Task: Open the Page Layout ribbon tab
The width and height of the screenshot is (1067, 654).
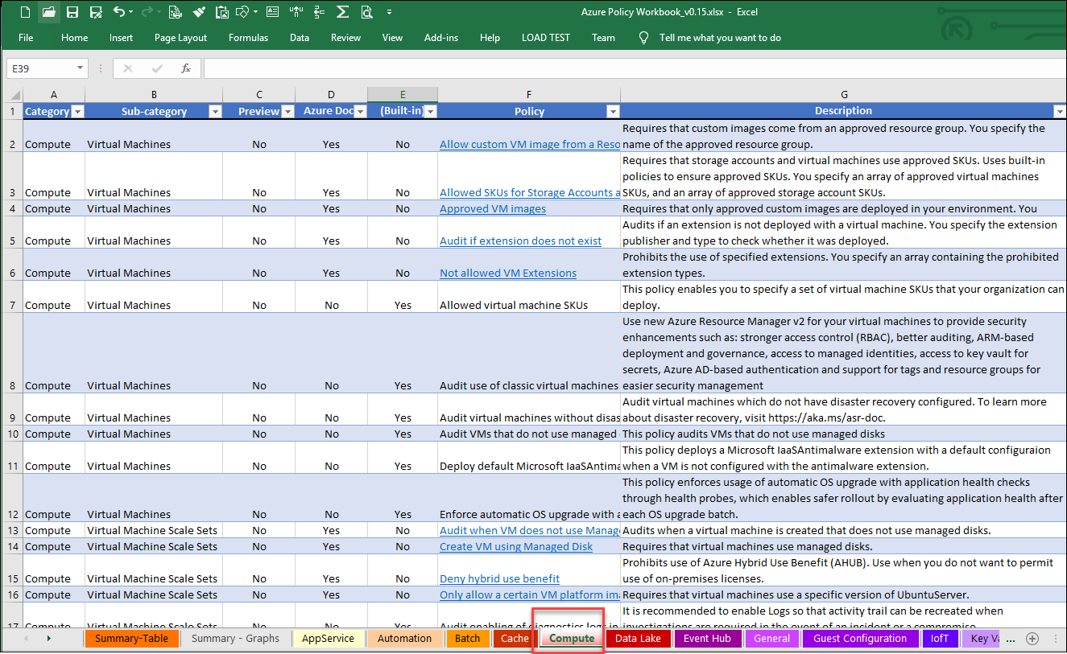Action: [x=181, y=38]
